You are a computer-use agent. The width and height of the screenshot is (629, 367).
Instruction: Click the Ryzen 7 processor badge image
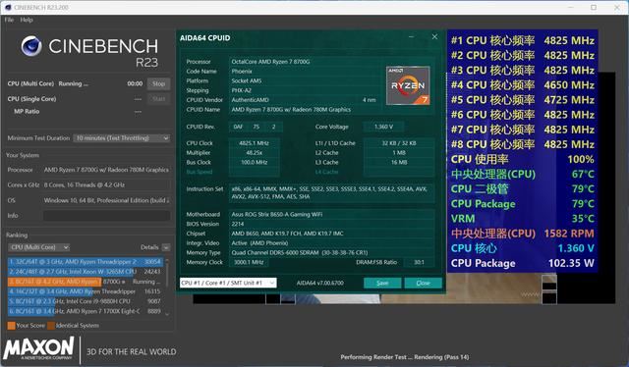click(x=408, y=85)
